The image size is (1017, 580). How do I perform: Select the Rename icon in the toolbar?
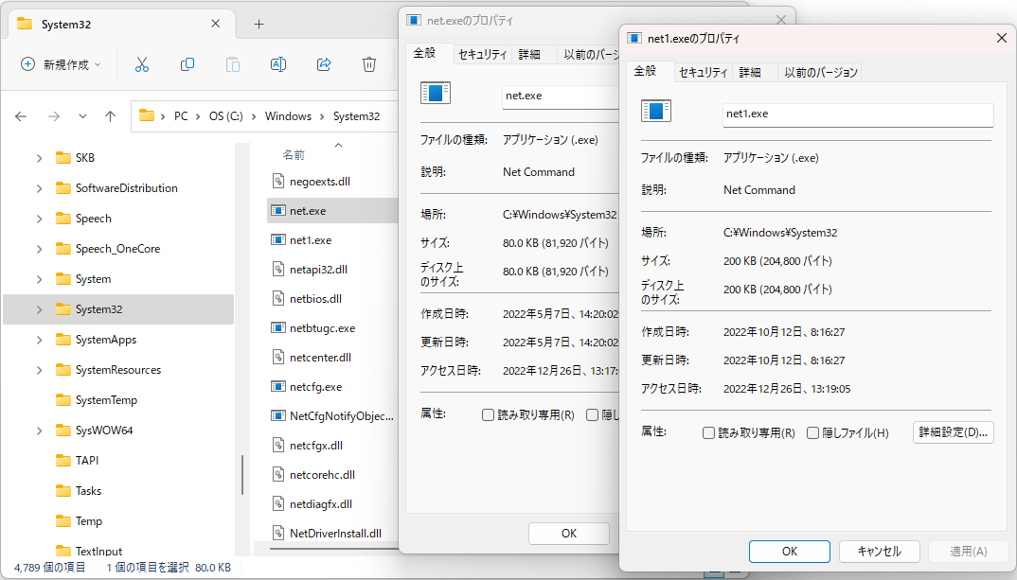click(x=277, y=64)
